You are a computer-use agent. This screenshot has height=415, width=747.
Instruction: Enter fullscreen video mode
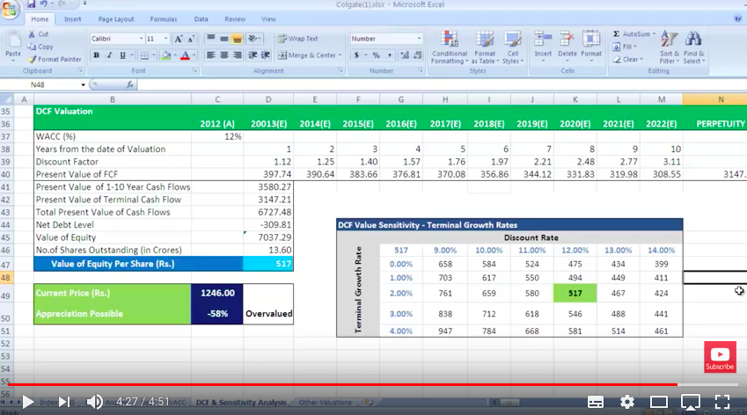[x=723, y=402]
